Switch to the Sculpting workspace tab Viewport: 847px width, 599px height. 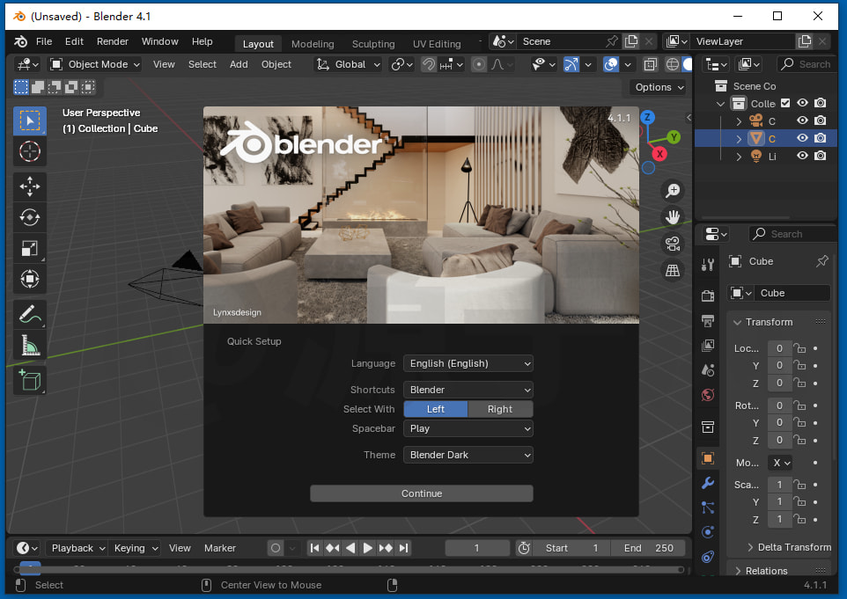[373, 44]
